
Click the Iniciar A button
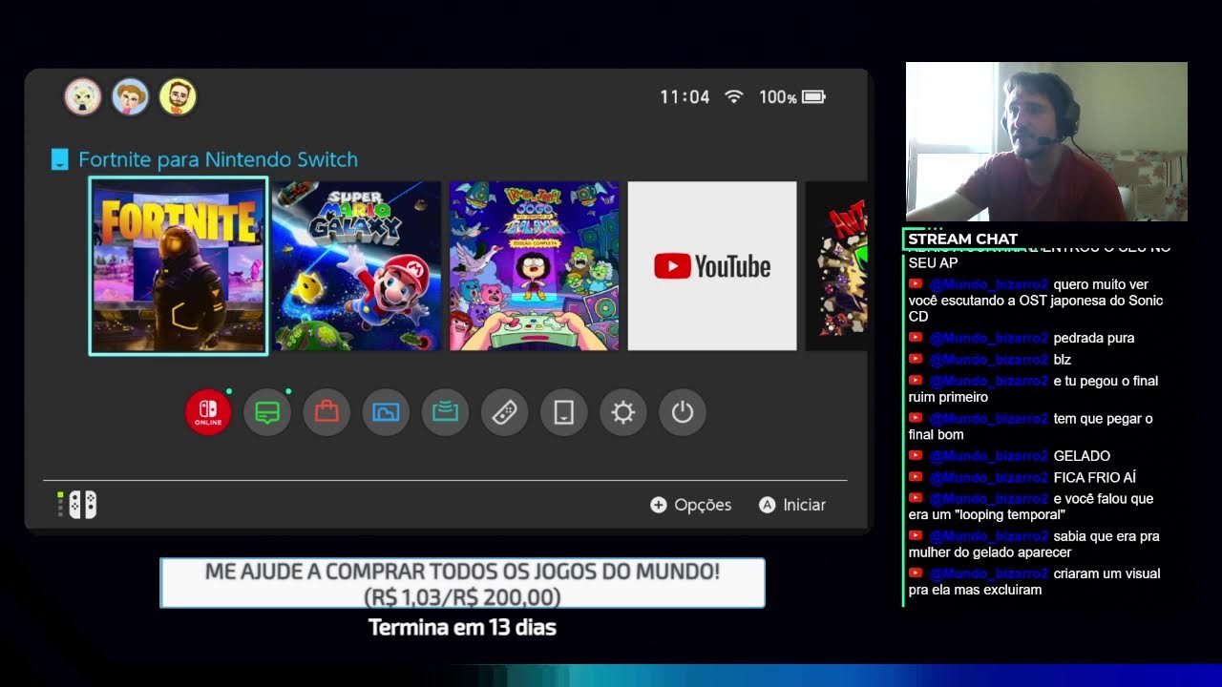coord(791,505)
